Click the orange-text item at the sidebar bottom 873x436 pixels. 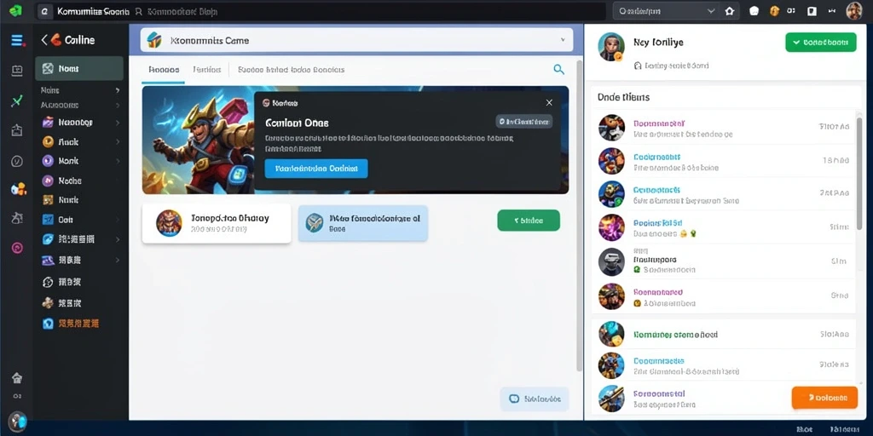78,323
